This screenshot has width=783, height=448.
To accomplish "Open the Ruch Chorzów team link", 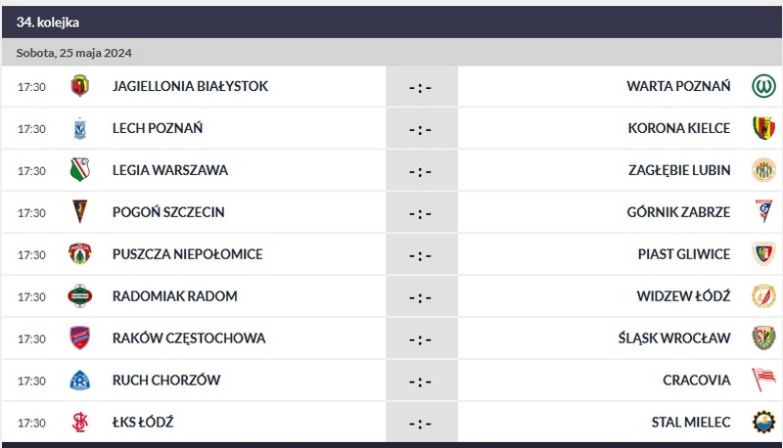I will tap(166, 381).
